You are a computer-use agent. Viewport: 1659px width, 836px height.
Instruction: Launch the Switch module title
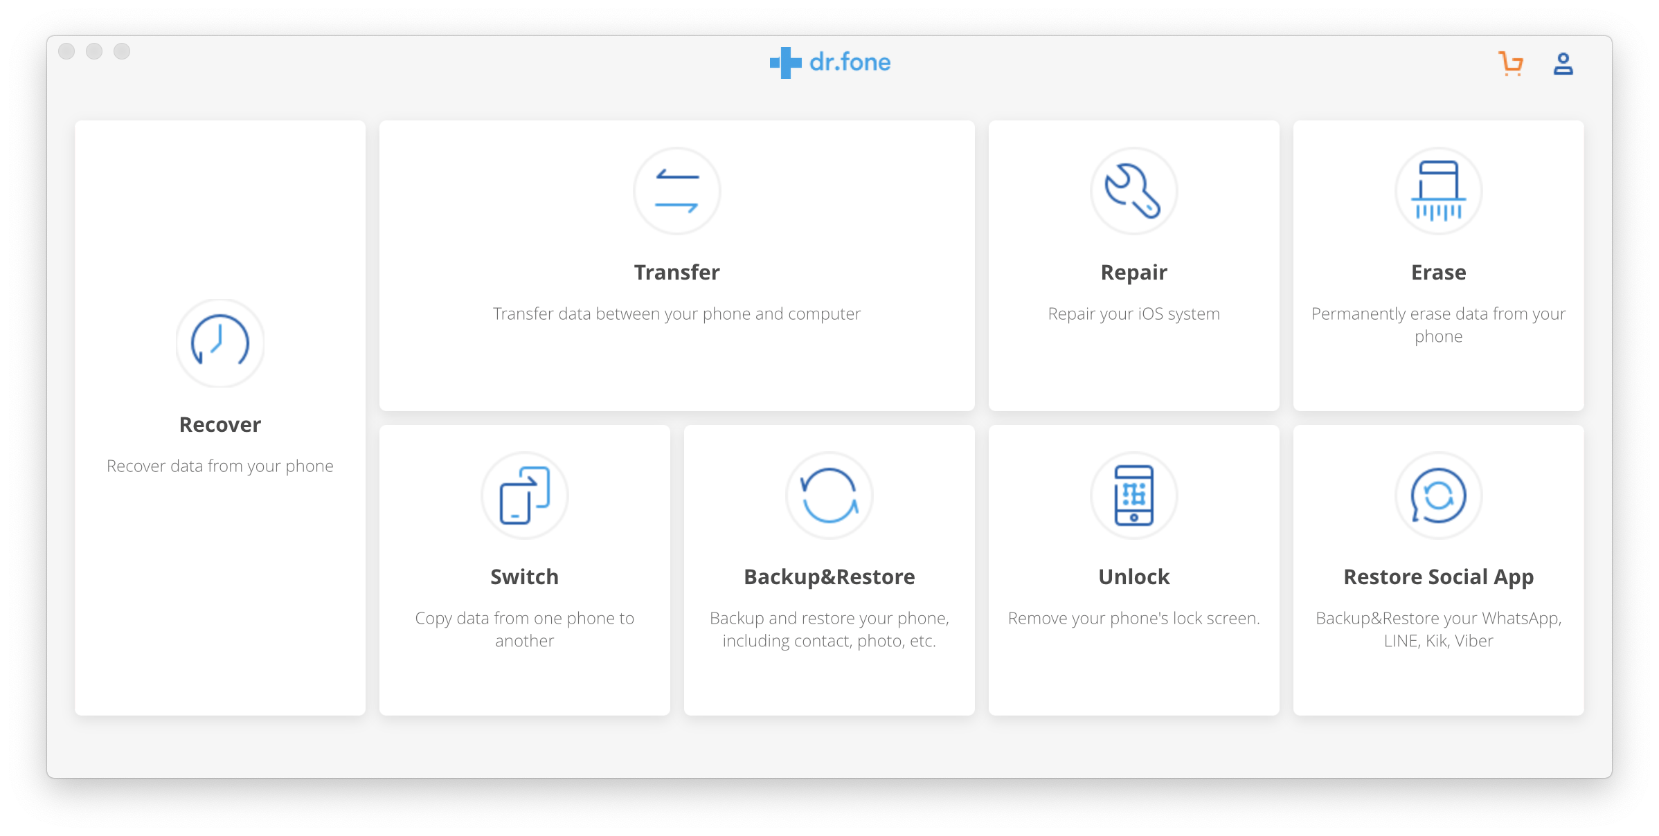pyautogui.click(x=525, y=576)
